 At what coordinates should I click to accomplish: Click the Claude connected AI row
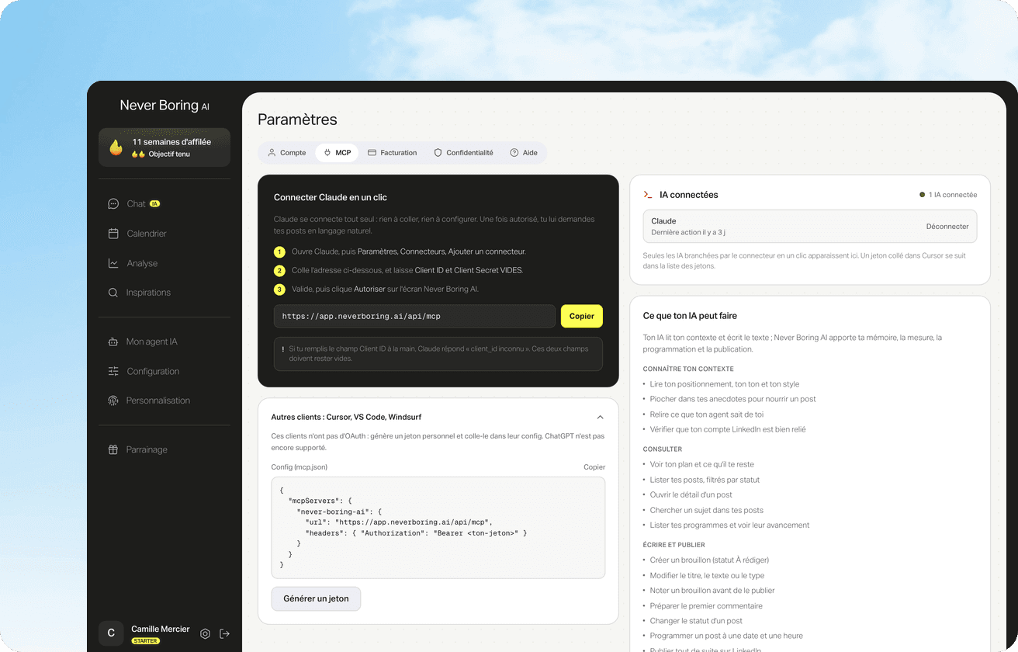pos(810,227)
